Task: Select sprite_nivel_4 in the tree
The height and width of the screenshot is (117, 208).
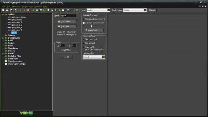Action: tap(17, 27)
